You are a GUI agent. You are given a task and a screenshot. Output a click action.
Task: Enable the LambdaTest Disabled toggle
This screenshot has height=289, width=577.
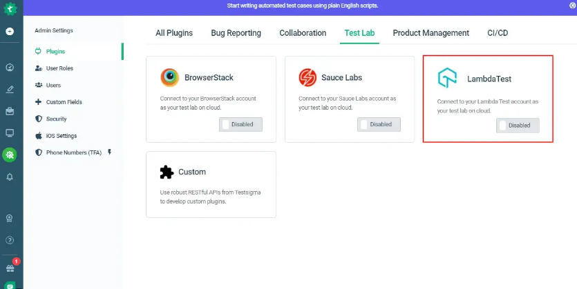(x=518, y=126)
